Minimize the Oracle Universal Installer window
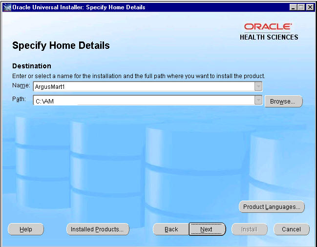This screenshot has width=317, height=247. [294, 7]
